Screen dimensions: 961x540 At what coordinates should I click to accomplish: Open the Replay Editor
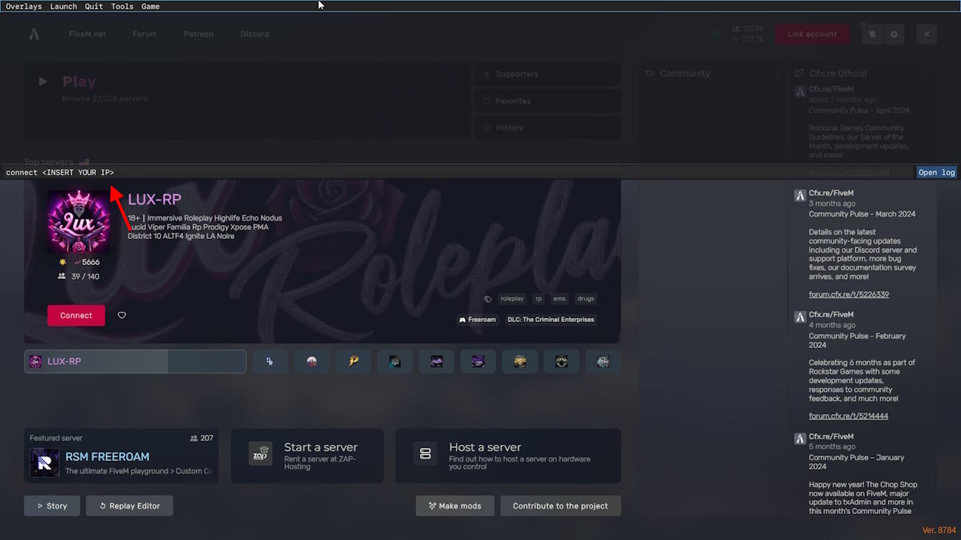129,505
